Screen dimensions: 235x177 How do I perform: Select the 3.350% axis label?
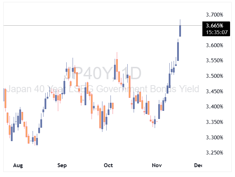point(215,122)
